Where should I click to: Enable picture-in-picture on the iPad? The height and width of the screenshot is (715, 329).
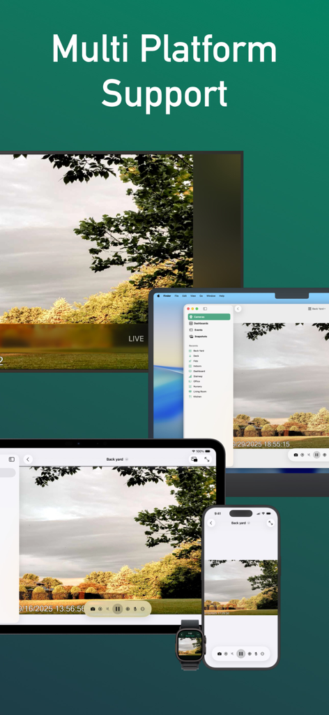coord(194,459)
